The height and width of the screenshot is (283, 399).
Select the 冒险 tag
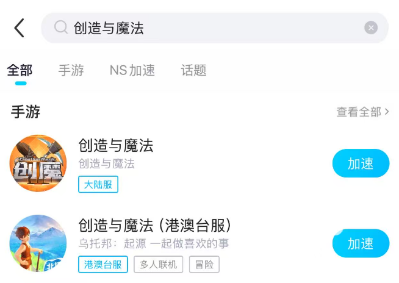[x=204, y=264]
